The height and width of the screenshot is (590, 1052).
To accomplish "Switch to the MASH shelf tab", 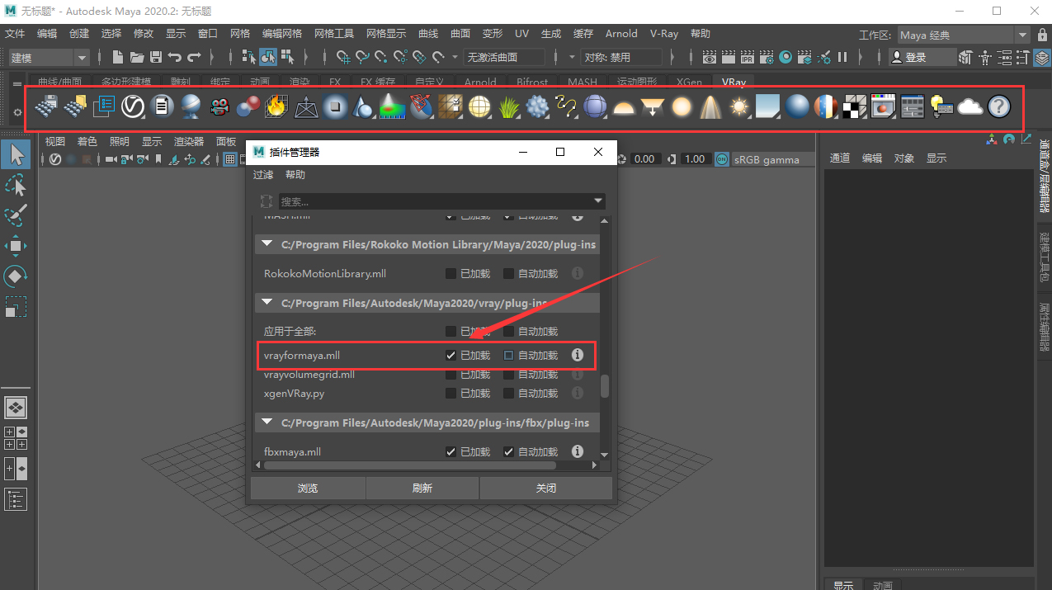I will tap(583, 82).
